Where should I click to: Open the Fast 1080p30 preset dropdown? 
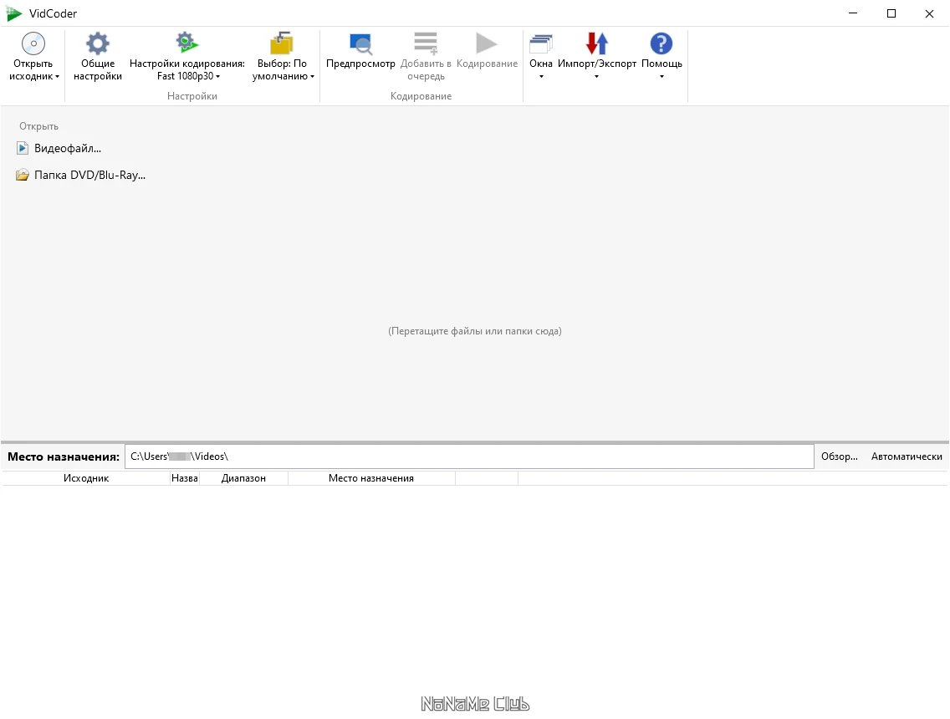(x=217, y=77)
